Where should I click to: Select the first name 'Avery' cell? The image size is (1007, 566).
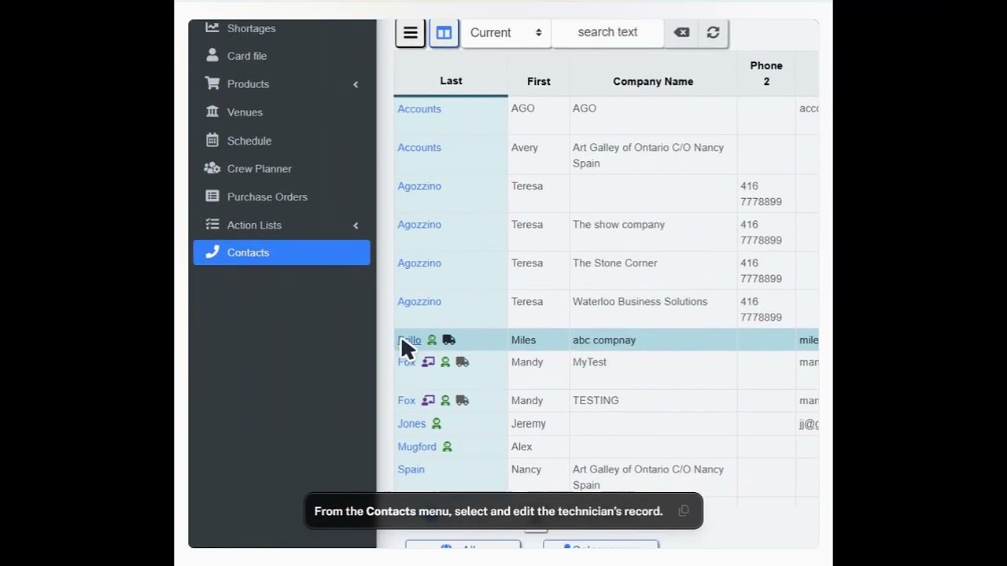click(539, 156)
